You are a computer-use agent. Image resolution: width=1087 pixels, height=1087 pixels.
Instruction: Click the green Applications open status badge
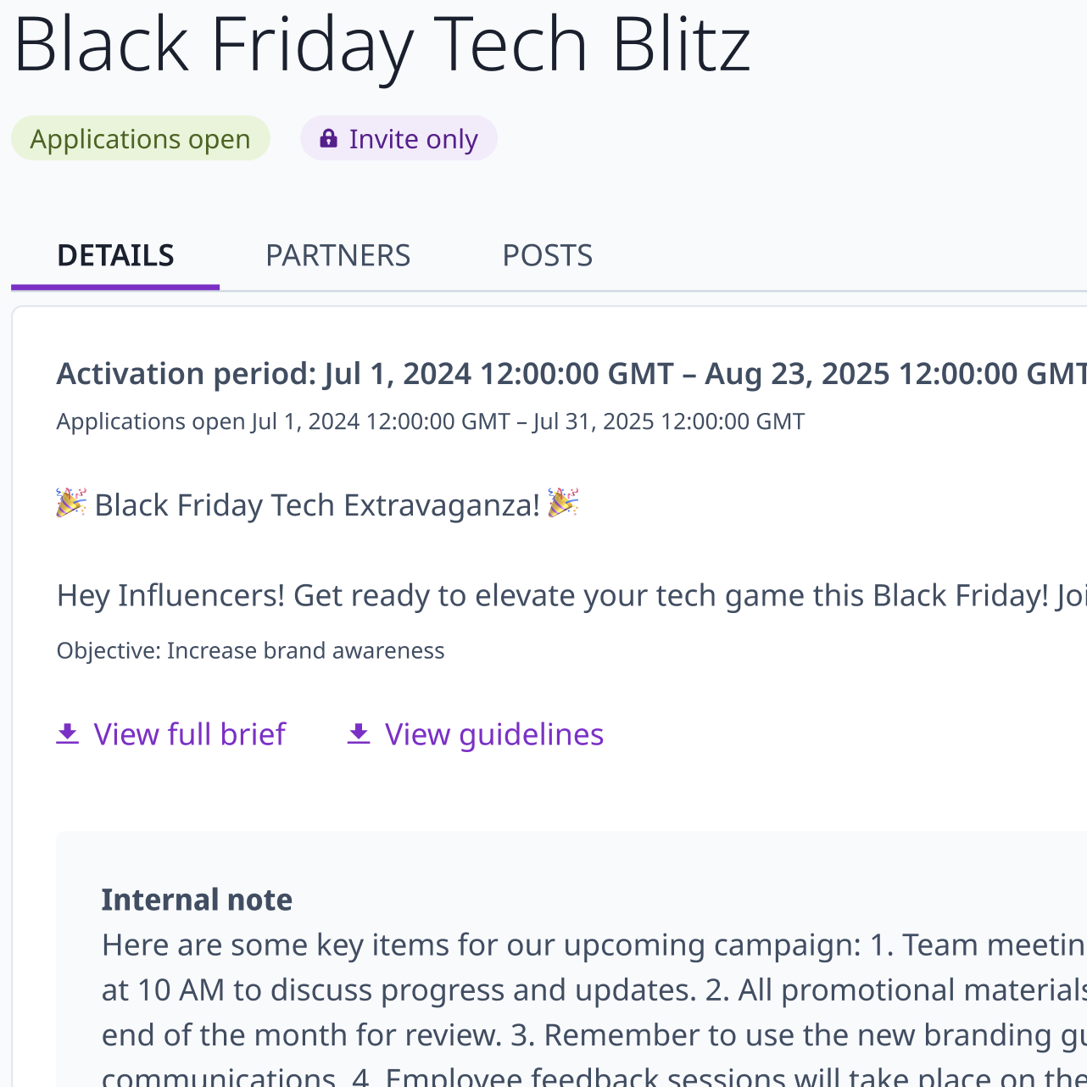[141, 139]
